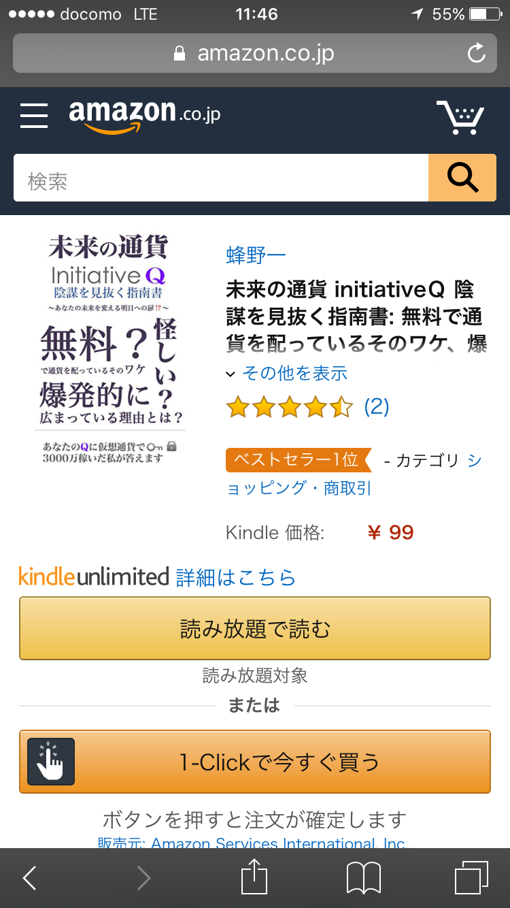Open author 蜂野一 page

(256, 256)
